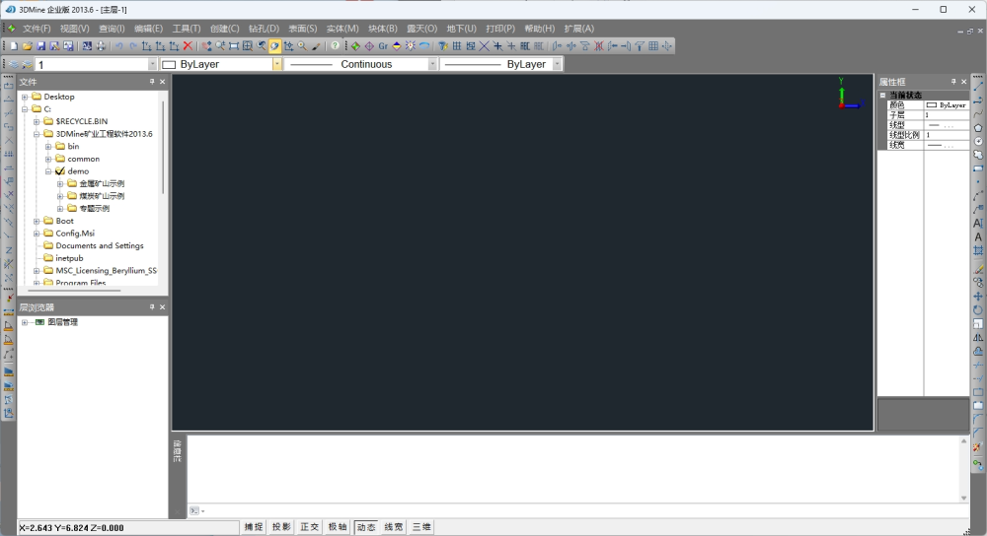Viewport: 987px width, 536px height.
Task: Toggle 极轴 polar mode in status bar
Action: pos(338,527)
